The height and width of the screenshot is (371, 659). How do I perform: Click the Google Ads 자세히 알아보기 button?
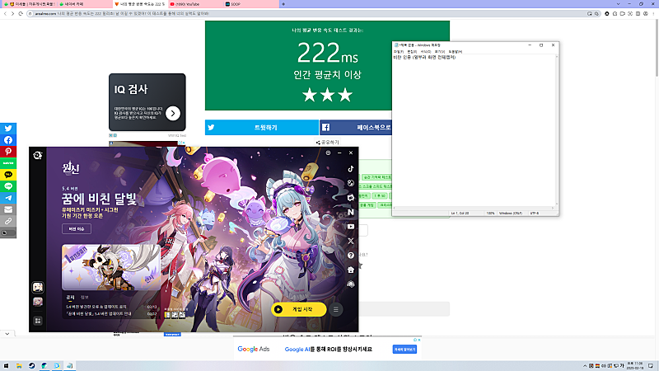pyautogui.click(x=404, y=349)
